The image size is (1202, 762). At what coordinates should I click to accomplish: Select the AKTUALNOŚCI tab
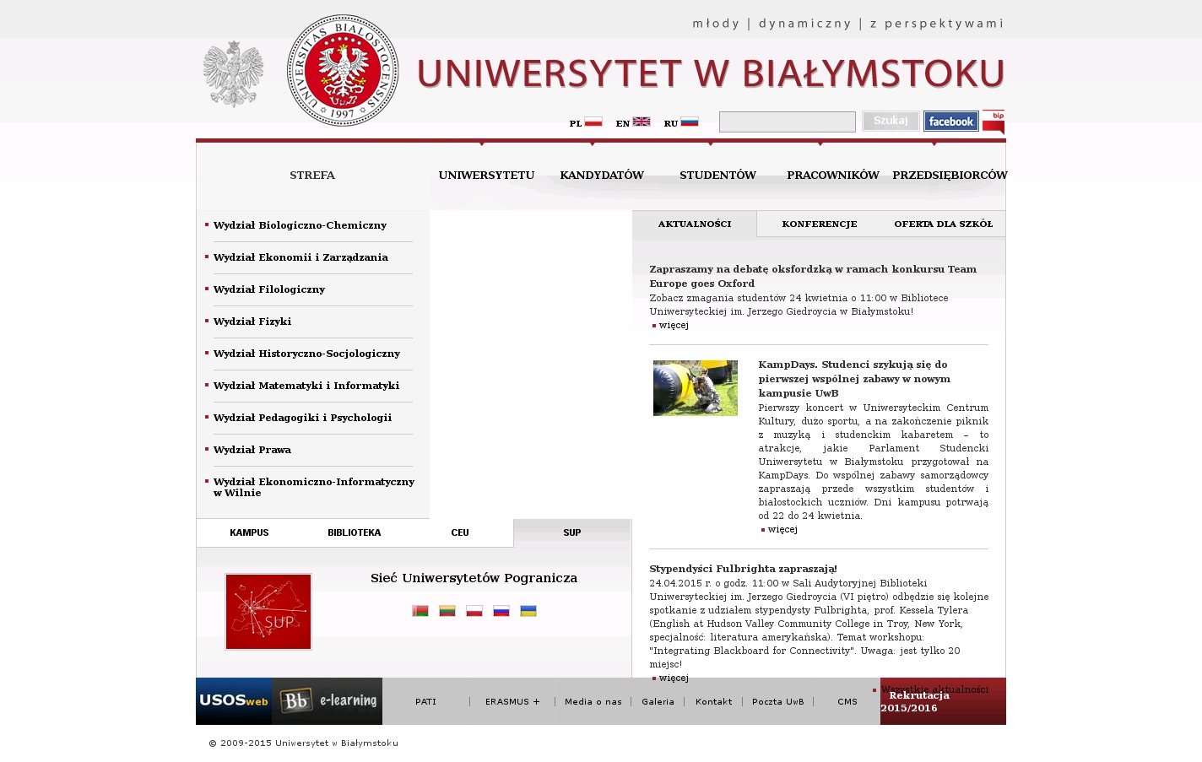695,224
